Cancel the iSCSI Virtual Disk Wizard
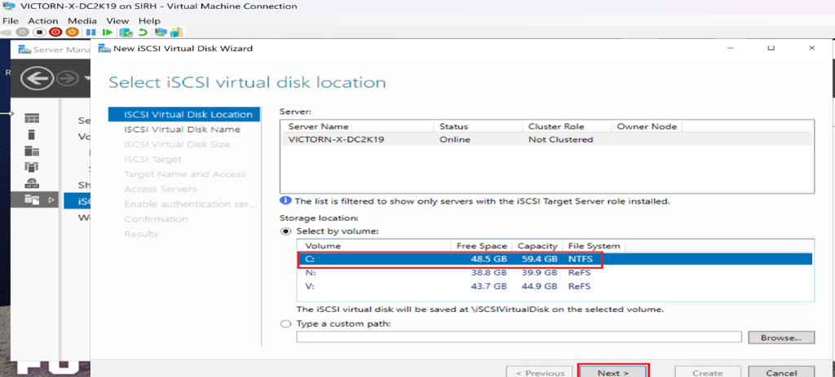 point(781,372)
